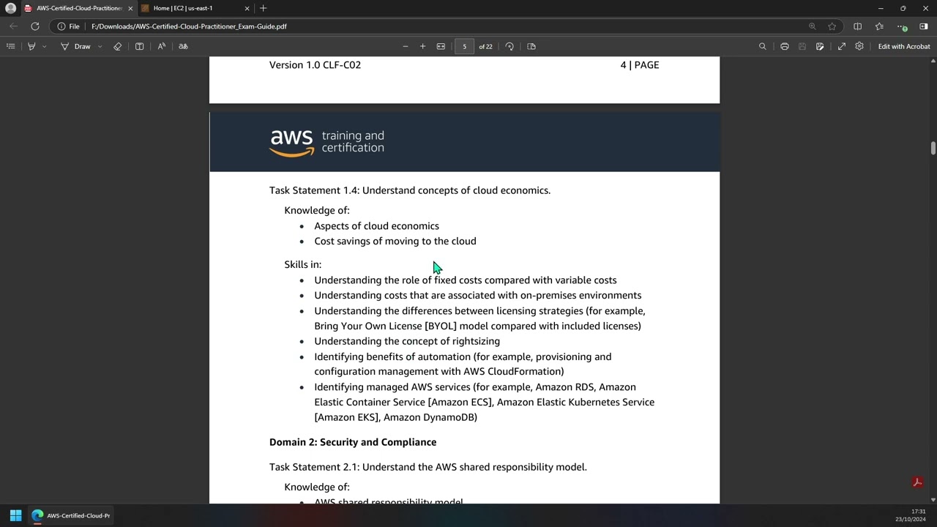The image size is (937, 527).
Task: Click the 4 | PAGE footer text
Action: [x=640, y=65]
